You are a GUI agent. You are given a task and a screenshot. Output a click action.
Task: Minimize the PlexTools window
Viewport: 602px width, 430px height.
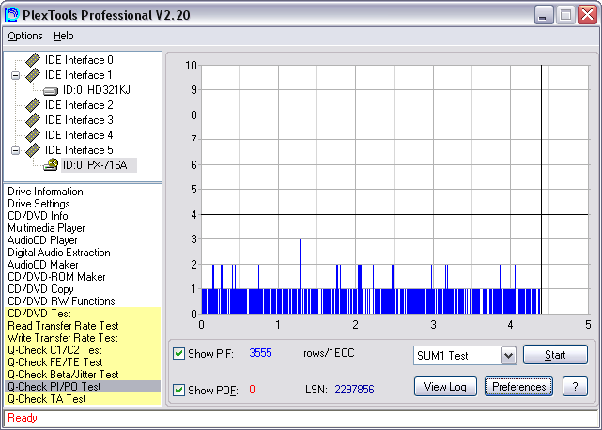point(543,15)
